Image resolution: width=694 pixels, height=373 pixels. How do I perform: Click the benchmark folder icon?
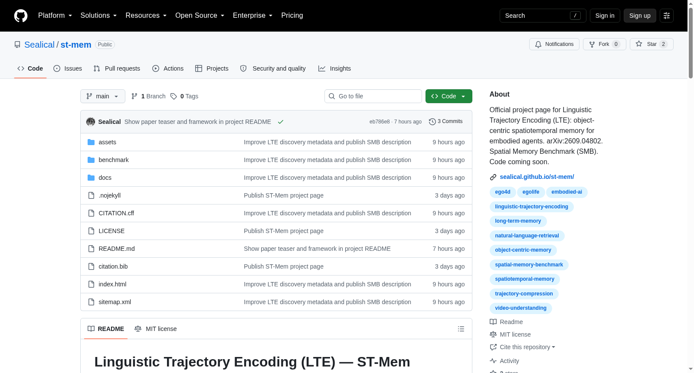click(x=91, y=160)
